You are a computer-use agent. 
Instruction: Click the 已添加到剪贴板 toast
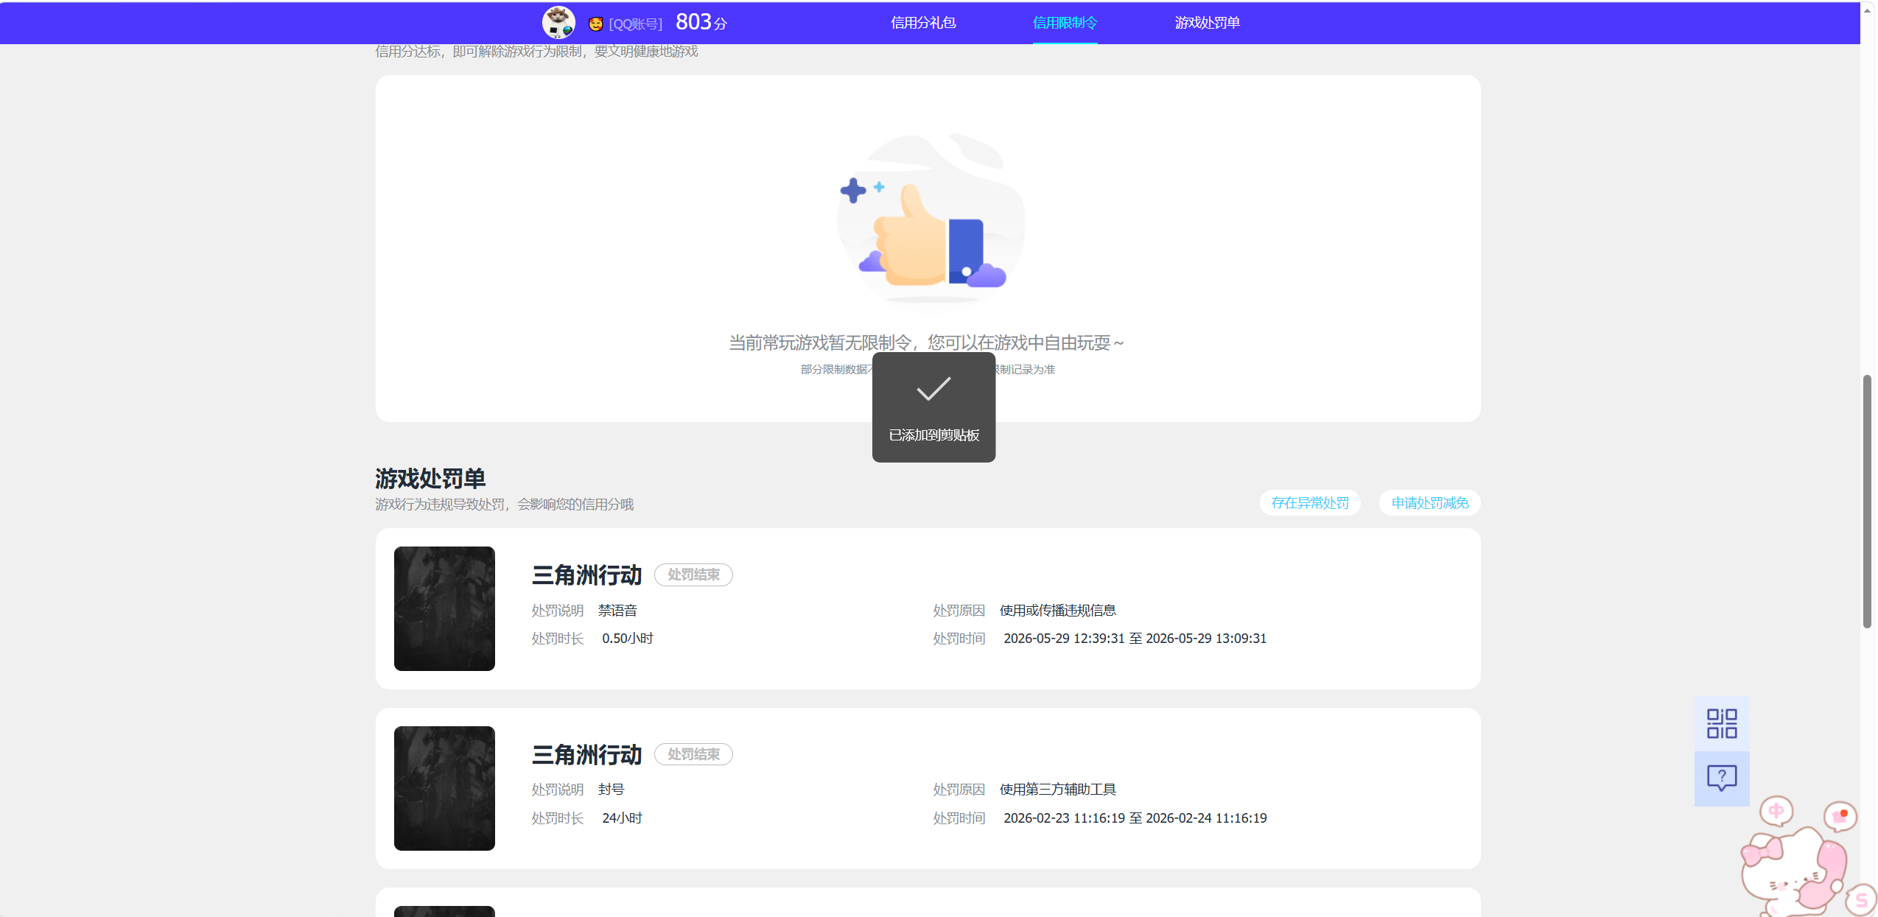(x=933, y=407)
